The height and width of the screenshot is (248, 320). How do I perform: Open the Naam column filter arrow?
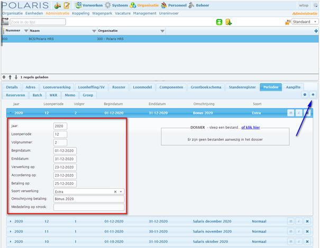coord(94,31)
